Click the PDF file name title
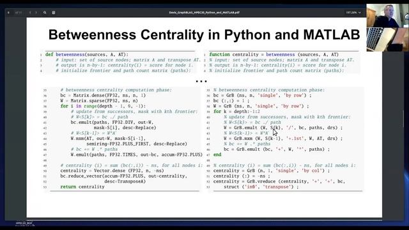 pos(204,13)
